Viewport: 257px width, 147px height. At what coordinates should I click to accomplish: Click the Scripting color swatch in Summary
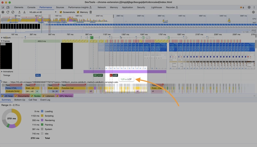click(x=42, y=116)
